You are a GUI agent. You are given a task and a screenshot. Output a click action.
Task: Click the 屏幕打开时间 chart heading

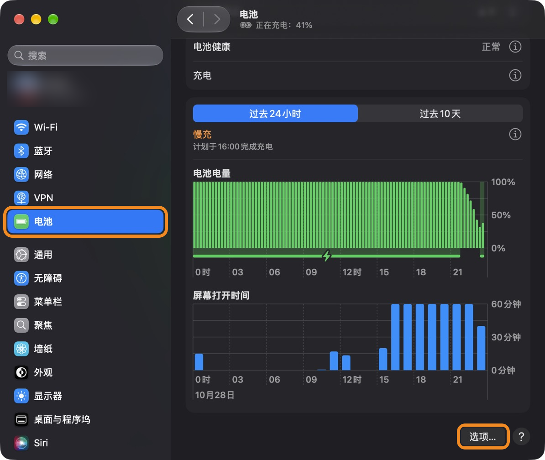221,295
